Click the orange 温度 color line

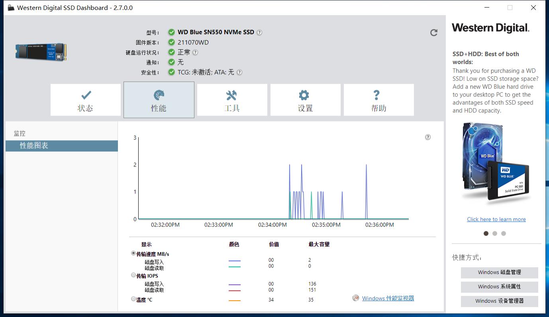pos(235,301)
